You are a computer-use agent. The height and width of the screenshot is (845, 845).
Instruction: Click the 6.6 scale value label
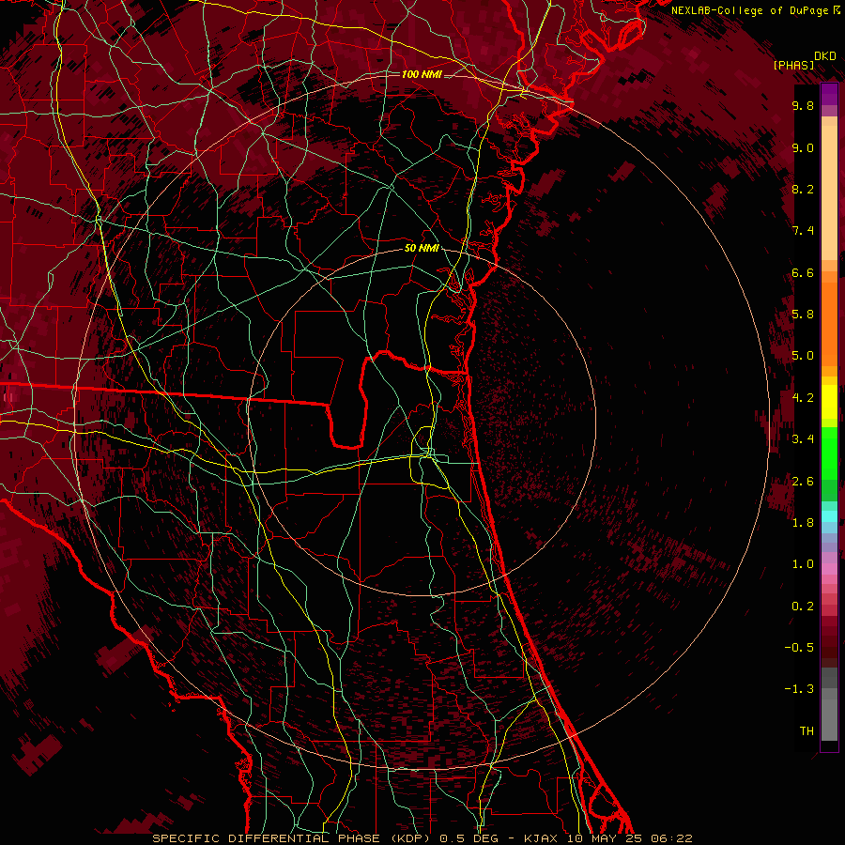click(803, 272)
